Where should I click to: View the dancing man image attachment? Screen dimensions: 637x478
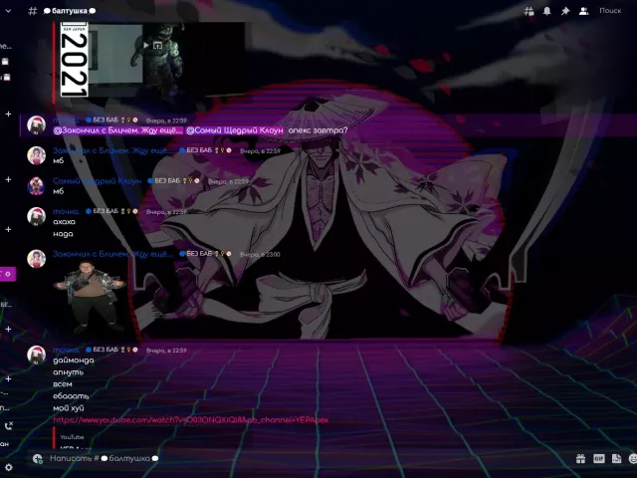pos(90,296)
